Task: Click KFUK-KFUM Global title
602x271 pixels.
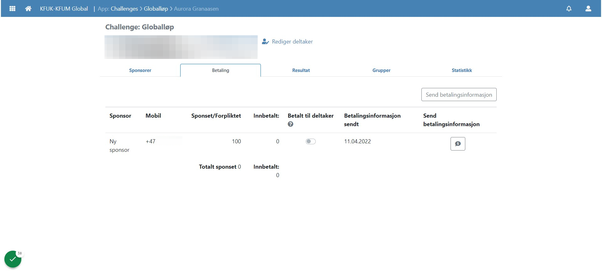Action: tap(64, 9)
